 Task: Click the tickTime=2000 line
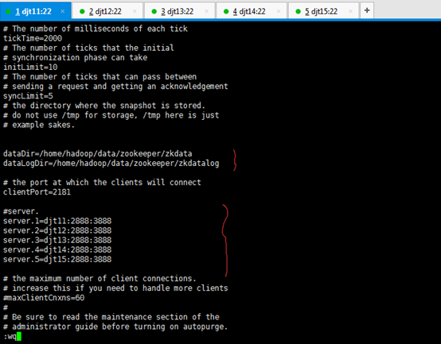coord(33,38)
